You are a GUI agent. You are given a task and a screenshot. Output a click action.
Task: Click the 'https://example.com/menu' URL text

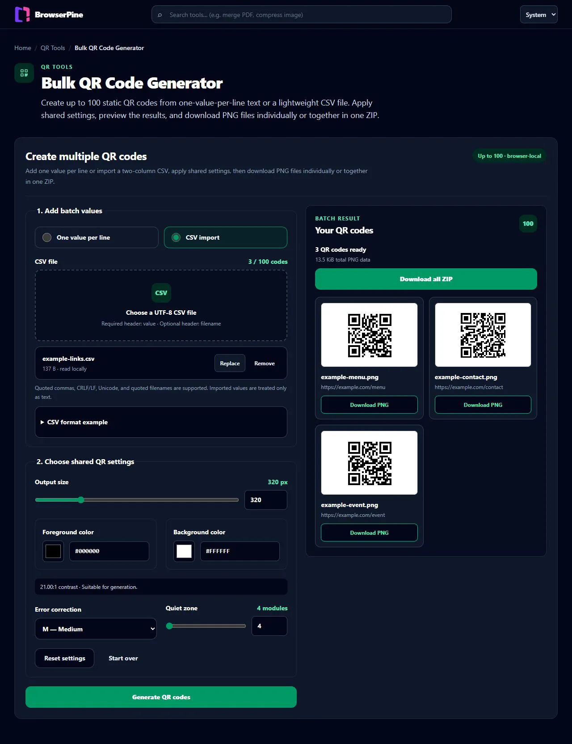click(353, 387)
